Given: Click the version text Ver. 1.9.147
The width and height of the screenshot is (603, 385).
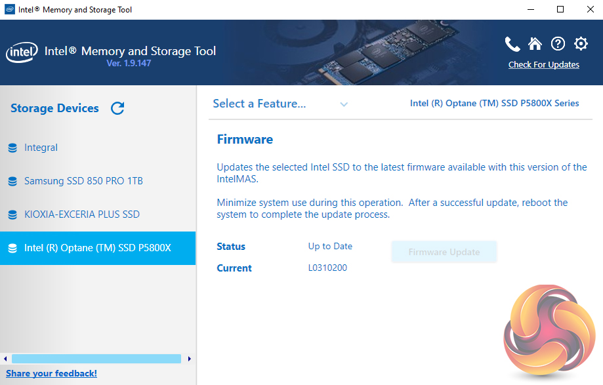Looking at the screenshot, I should click(129, 64).
